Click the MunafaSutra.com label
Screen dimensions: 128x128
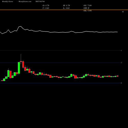tap(25, 2)
